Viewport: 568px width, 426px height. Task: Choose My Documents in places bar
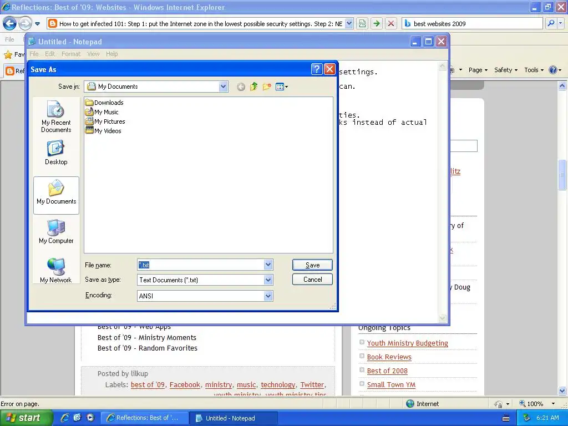(x=56, y=195)
